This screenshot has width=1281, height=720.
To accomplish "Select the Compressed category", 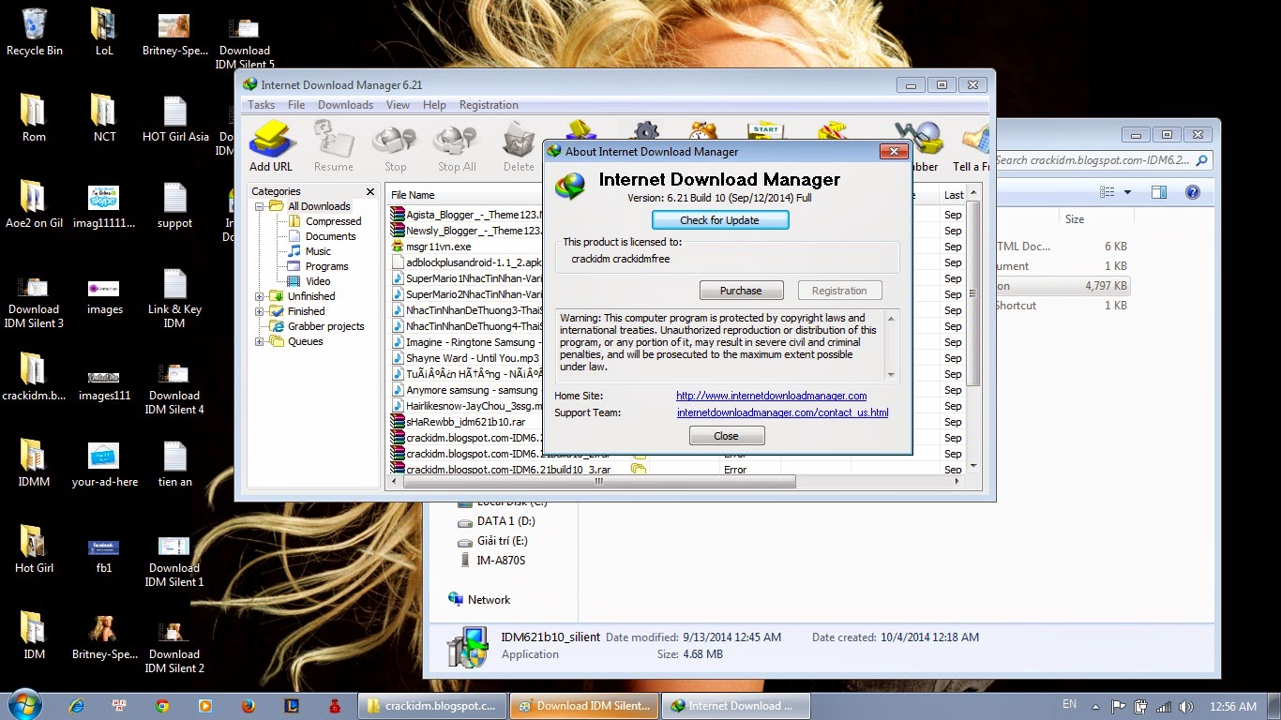I will (333, 221).
